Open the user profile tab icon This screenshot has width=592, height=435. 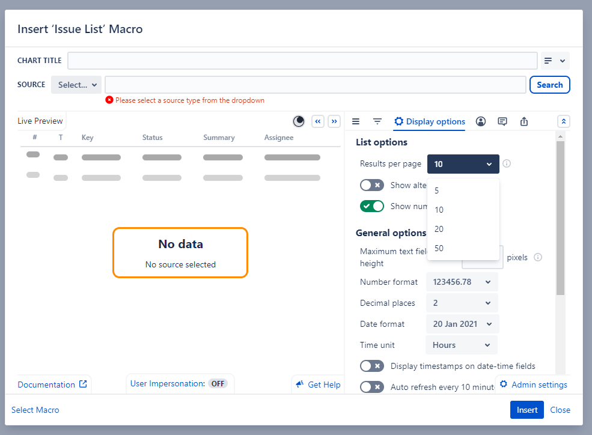(481, 121)
